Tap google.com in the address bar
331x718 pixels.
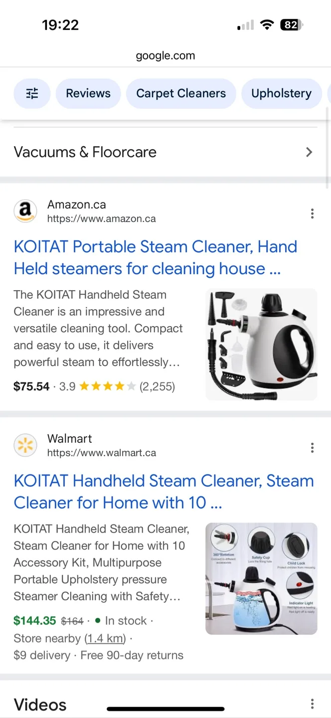(165, 55)
